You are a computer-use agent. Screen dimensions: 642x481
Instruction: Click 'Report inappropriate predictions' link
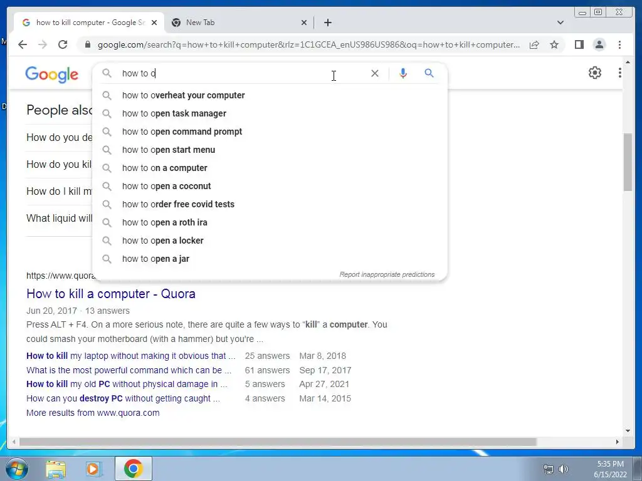click(387, 274)
